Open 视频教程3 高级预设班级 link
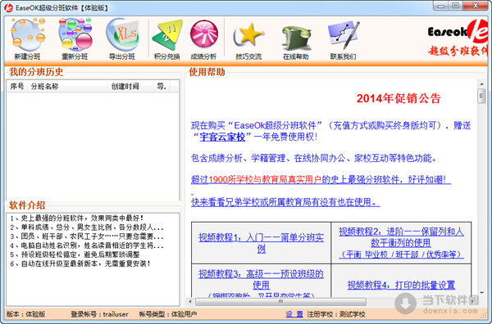Screen dimensions: 492x324 coord(261,279)
